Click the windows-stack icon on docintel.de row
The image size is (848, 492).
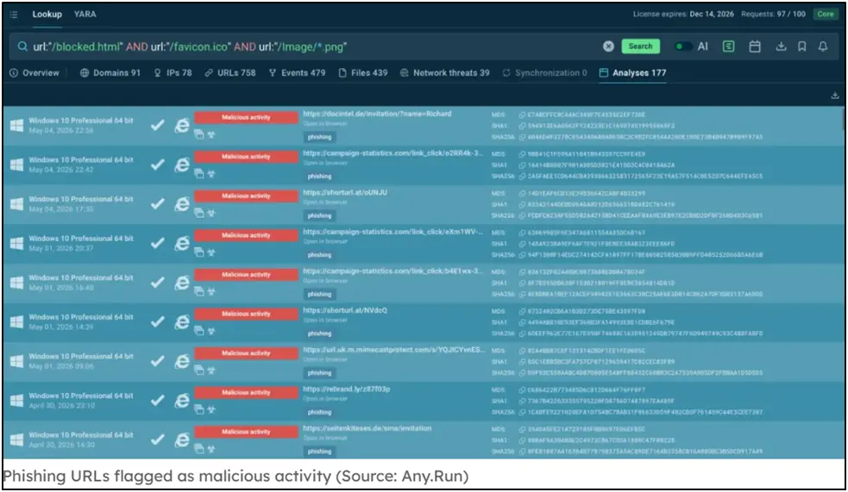[199, 134]
